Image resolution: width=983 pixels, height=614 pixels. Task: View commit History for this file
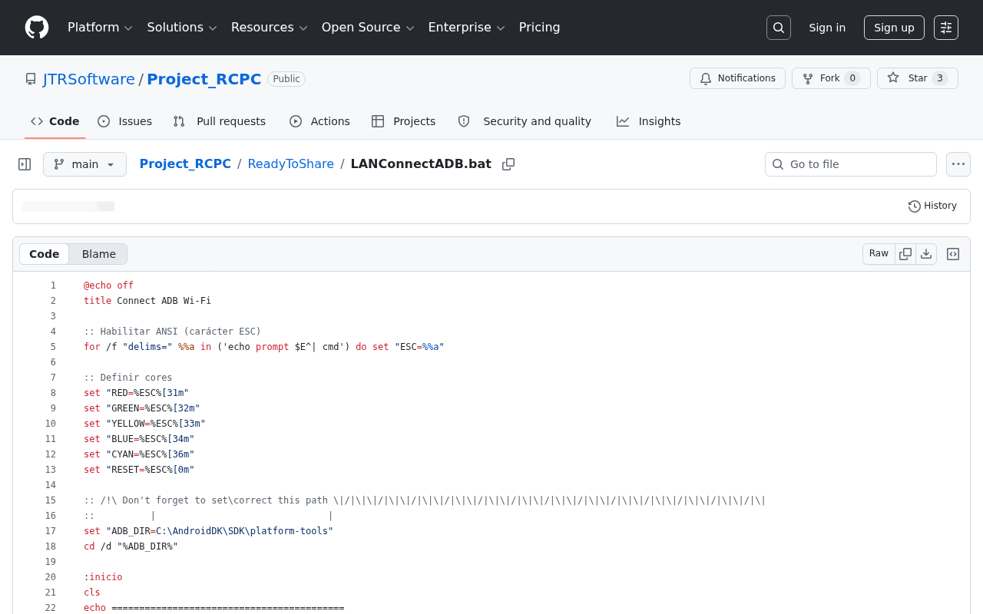click(x=932, y=206)
